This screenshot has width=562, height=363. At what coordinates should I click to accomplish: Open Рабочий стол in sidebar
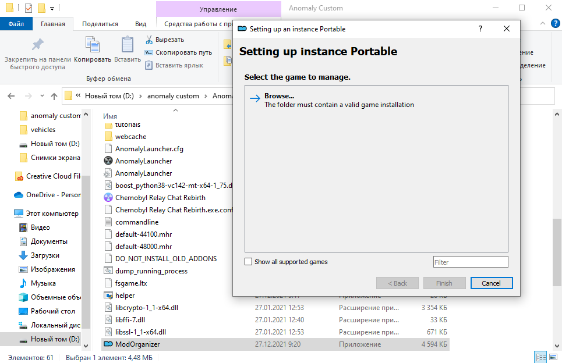(x=47, y=311)
